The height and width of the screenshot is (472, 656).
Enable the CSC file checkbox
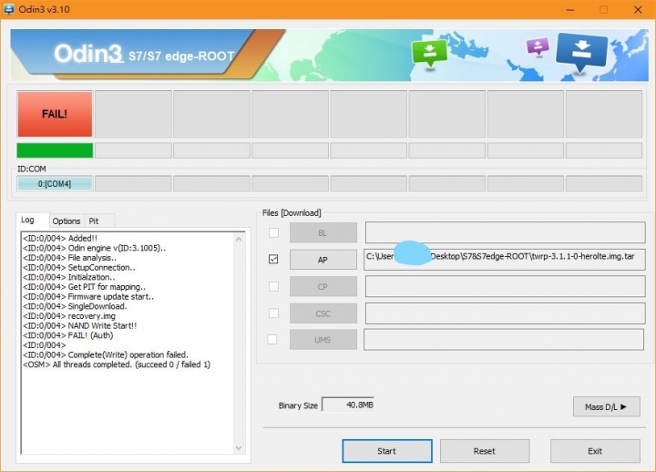pos(273,313)
